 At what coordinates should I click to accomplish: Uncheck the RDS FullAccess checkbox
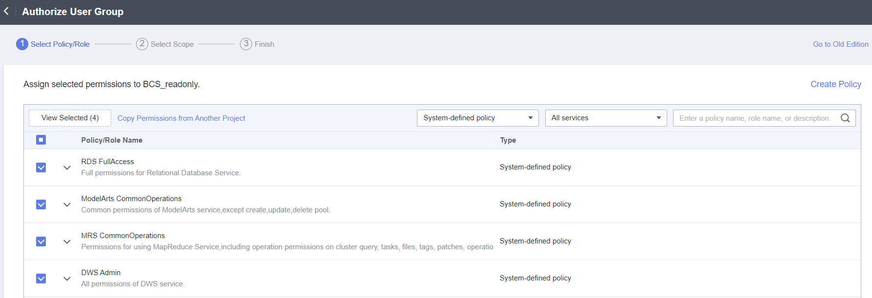pyautogui.click(x=41, y=168)
